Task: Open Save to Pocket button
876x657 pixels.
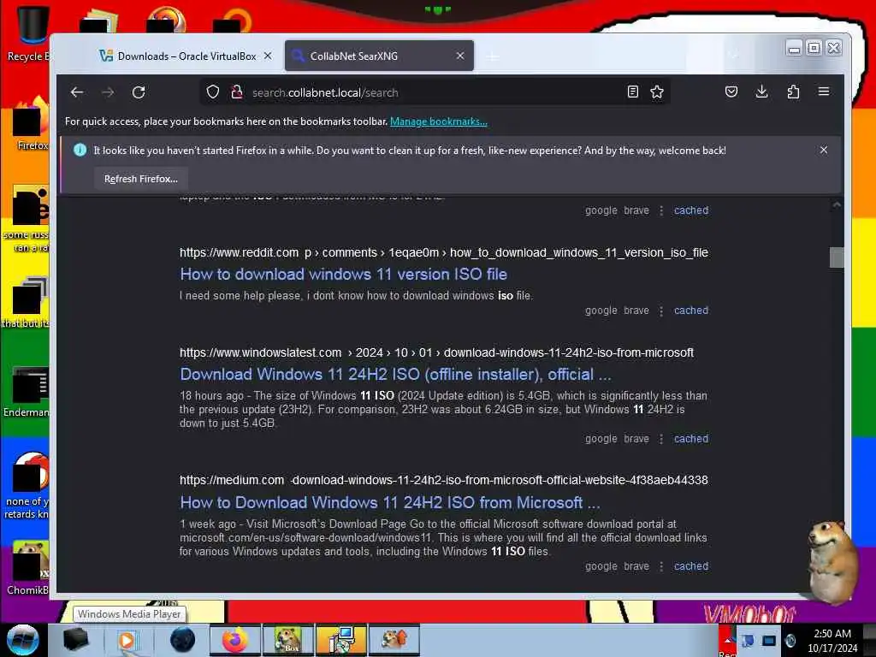Action: pos(731,92)
